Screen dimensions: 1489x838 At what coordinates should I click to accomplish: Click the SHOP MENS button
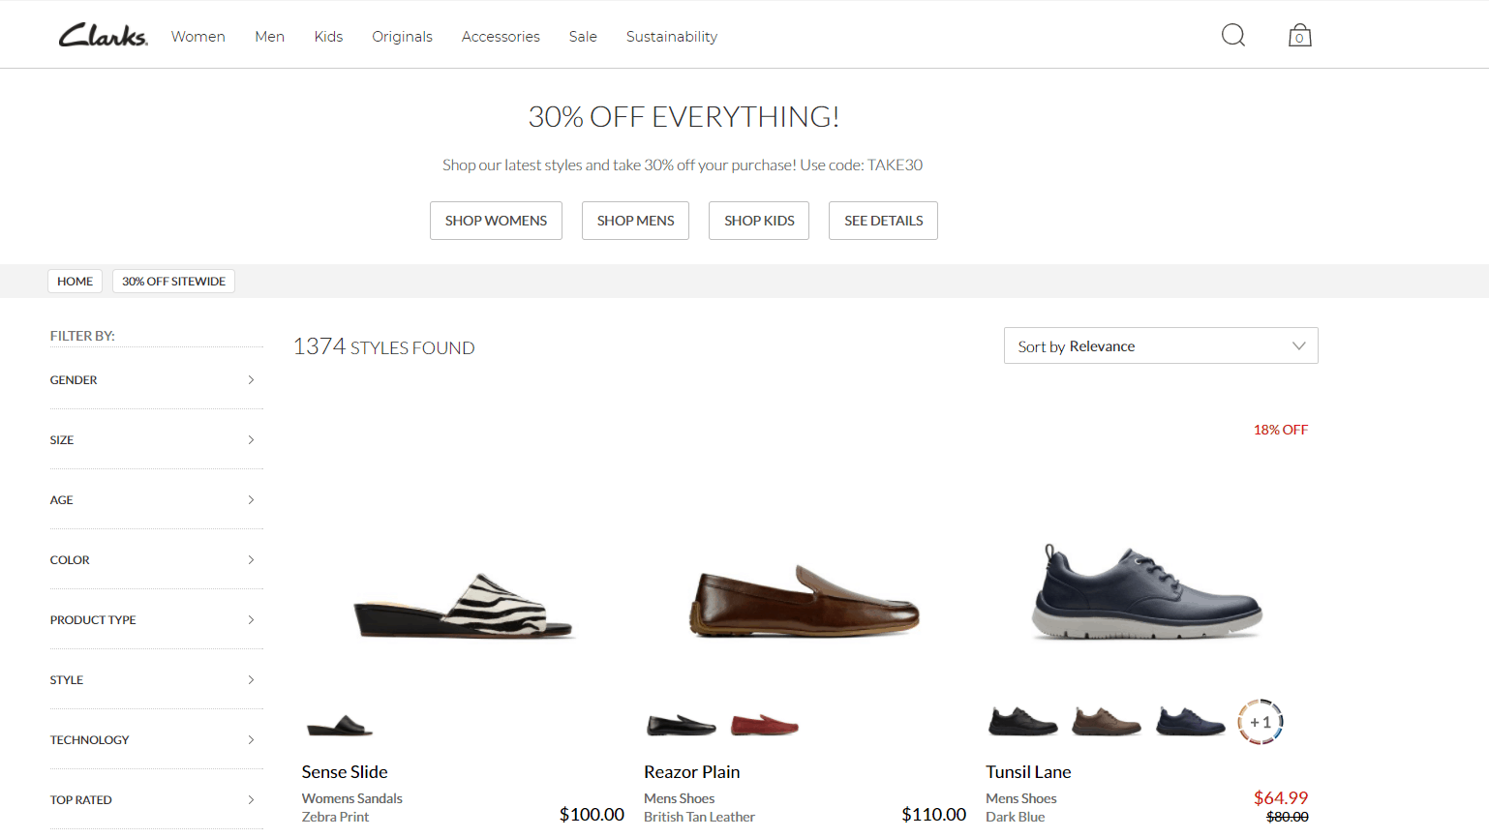point(635,221)
